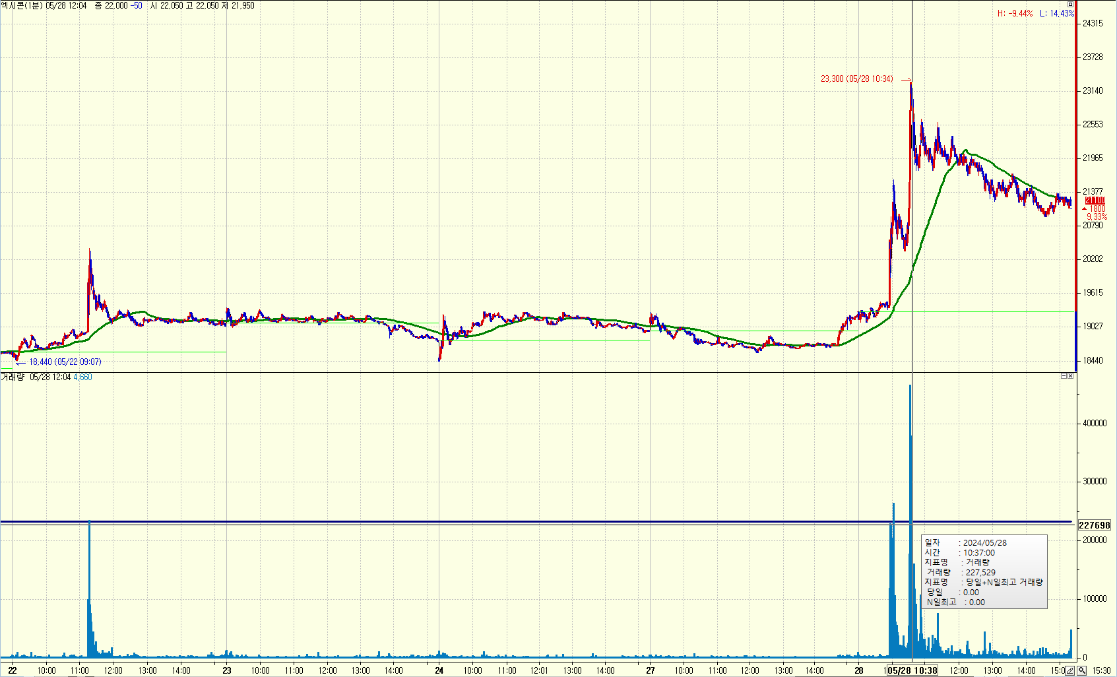Click the date marker 27 on time axis
This screenshot has height=677, width=1117.
(x=651, y=670)
